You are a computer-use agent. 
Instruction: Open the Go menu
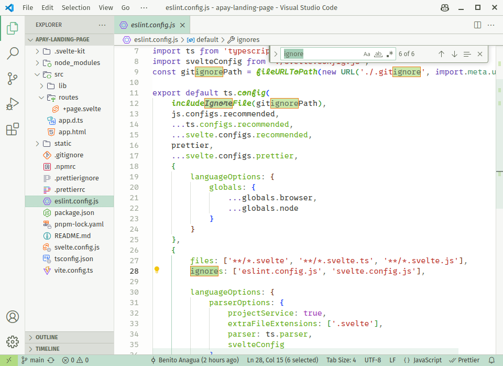click(125, 8)
